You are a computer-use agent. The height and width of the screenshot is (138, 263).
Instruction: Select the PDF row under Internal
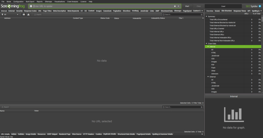(x=233, y=65)
